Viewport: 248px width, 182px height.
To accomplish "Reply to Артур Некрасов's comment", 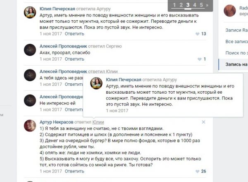I will [74, 171].
